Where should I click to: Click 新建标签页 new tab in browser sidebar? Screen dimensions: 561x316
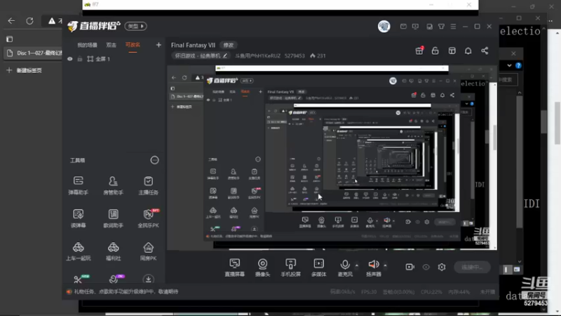pos(25,70)
